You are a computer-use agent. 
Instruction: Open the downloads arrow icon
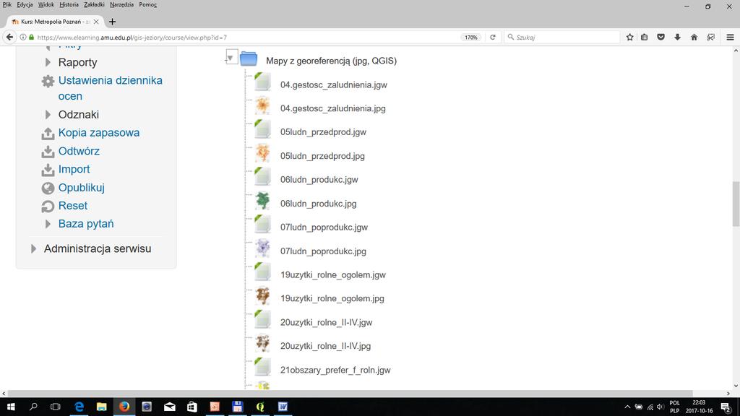pos(677,38)
